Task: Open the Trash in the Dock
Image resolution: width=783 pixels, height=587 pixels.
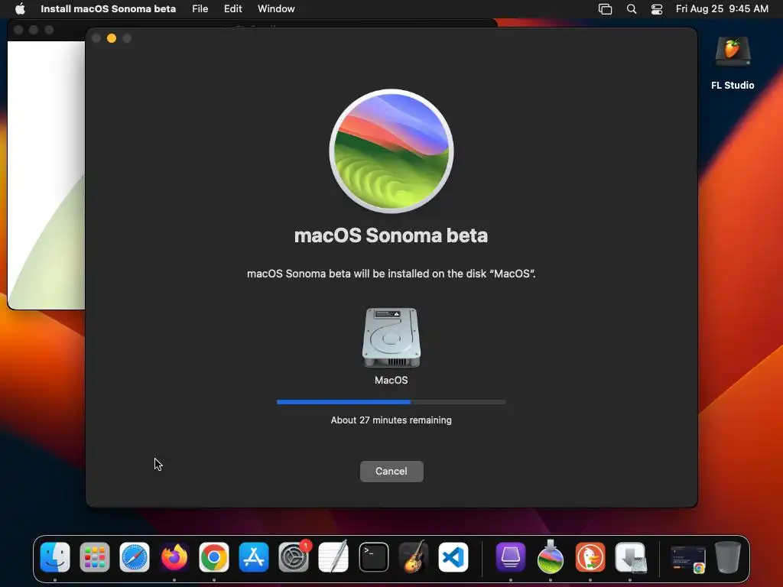Action: pyautogui.click(x=728, y=556)
